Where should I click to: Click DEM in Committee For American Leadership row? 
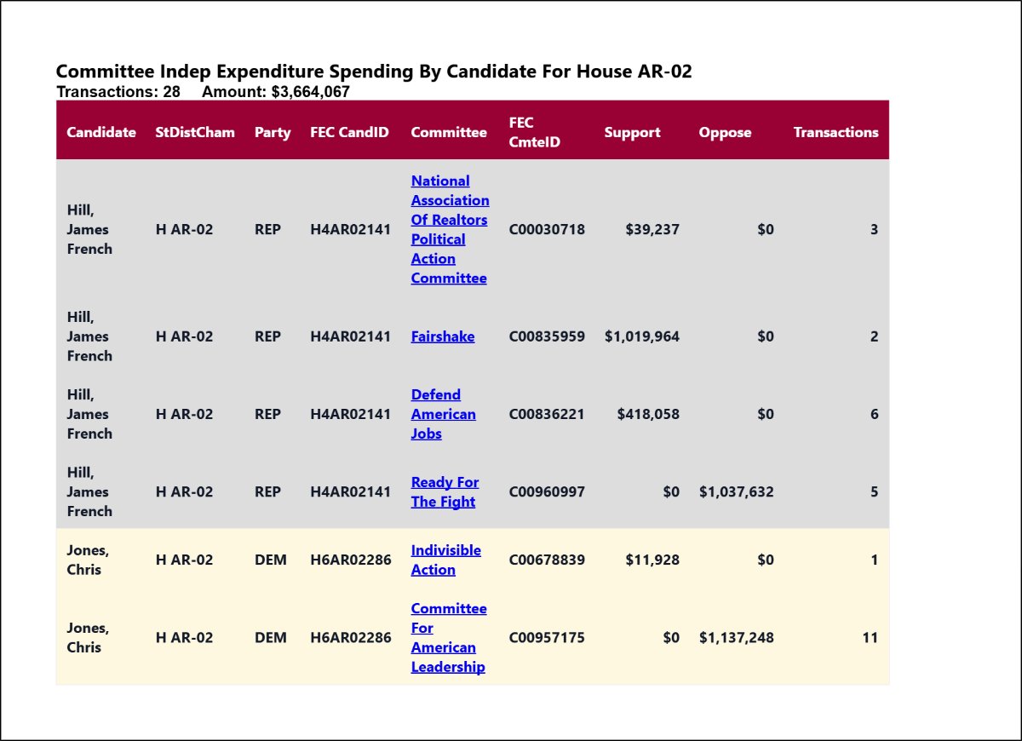[x=271, y=637]
